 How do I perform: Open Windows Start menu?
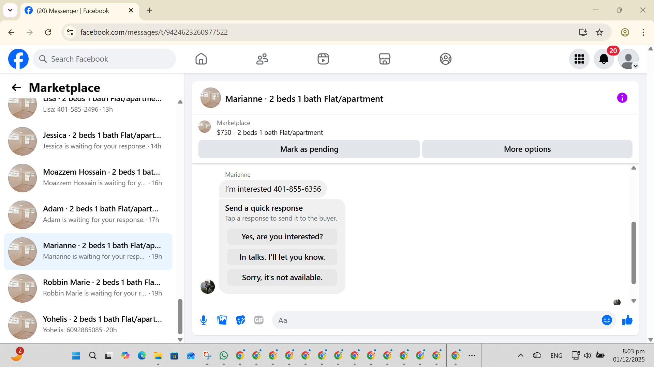tap(76, 355)
